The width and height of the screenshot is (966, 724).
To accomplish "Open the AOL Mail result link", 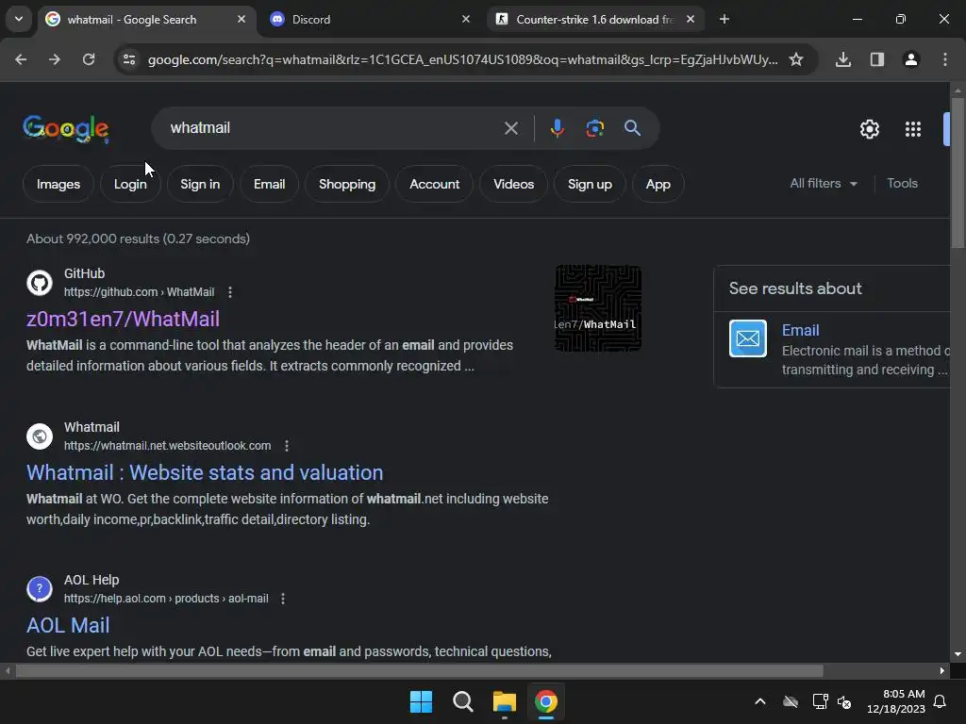I will tap(68, 626).
